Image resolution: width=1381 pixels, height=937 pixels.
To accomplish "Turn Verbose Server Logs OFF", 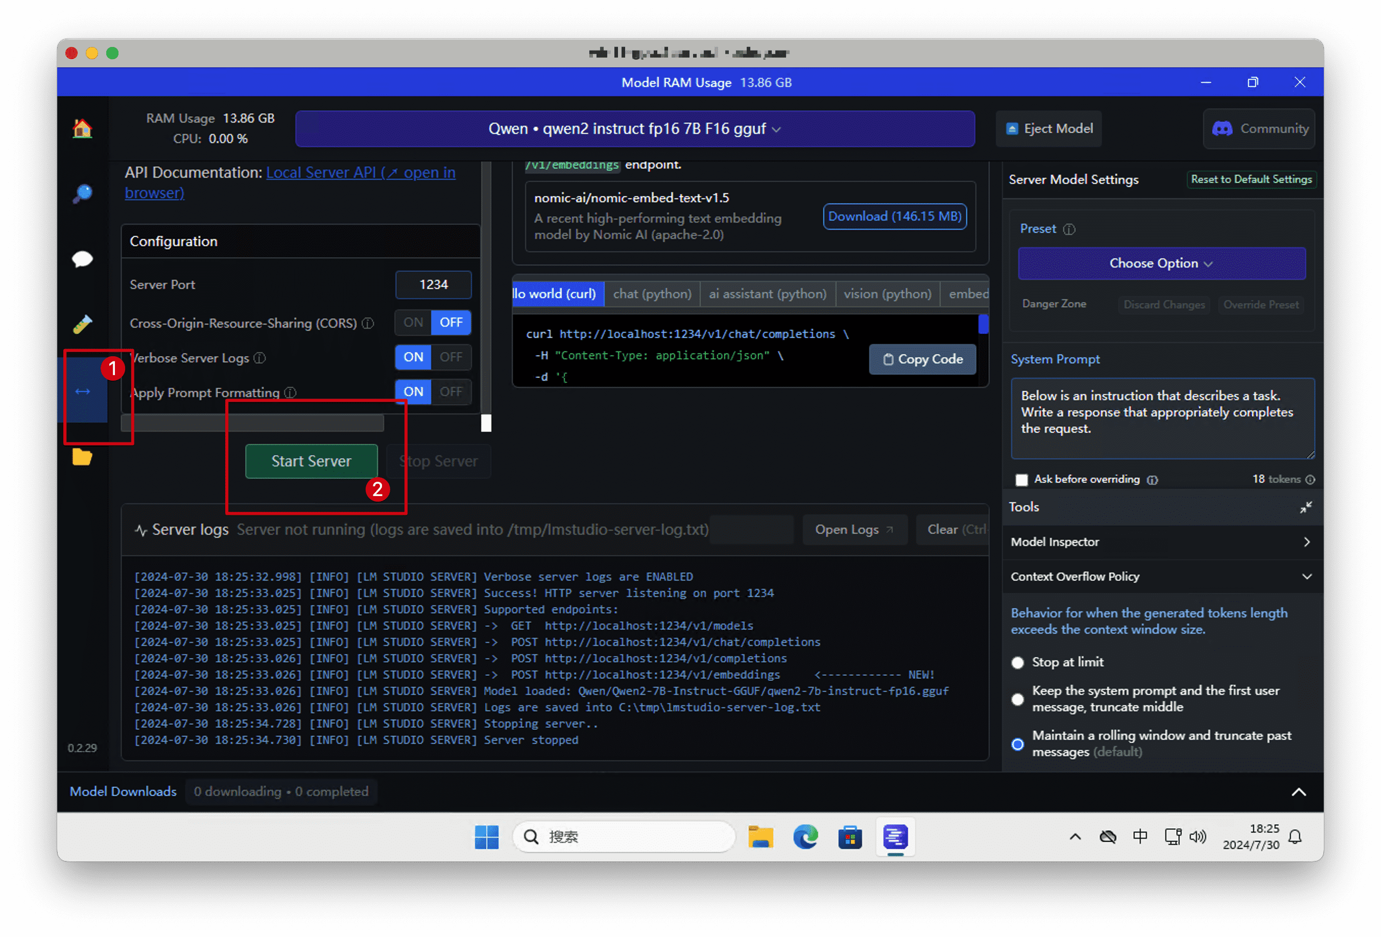I will point(451,357).
